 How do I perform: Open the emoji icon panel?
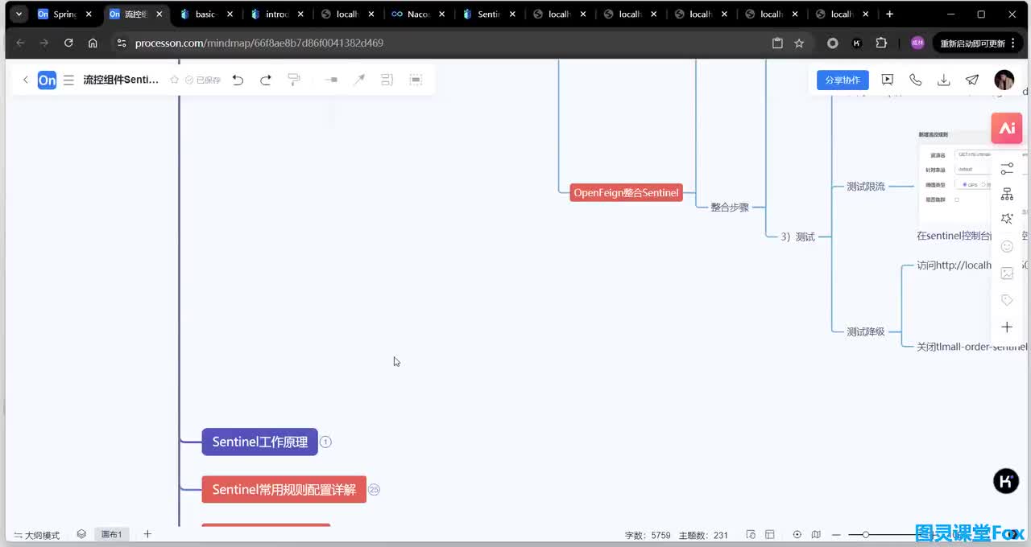1007,246
